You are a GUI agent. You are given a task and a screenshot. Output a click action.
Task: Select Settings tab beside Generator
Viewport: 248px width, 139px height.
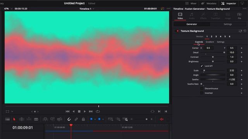pyautogui.click(x=228, y=24)
